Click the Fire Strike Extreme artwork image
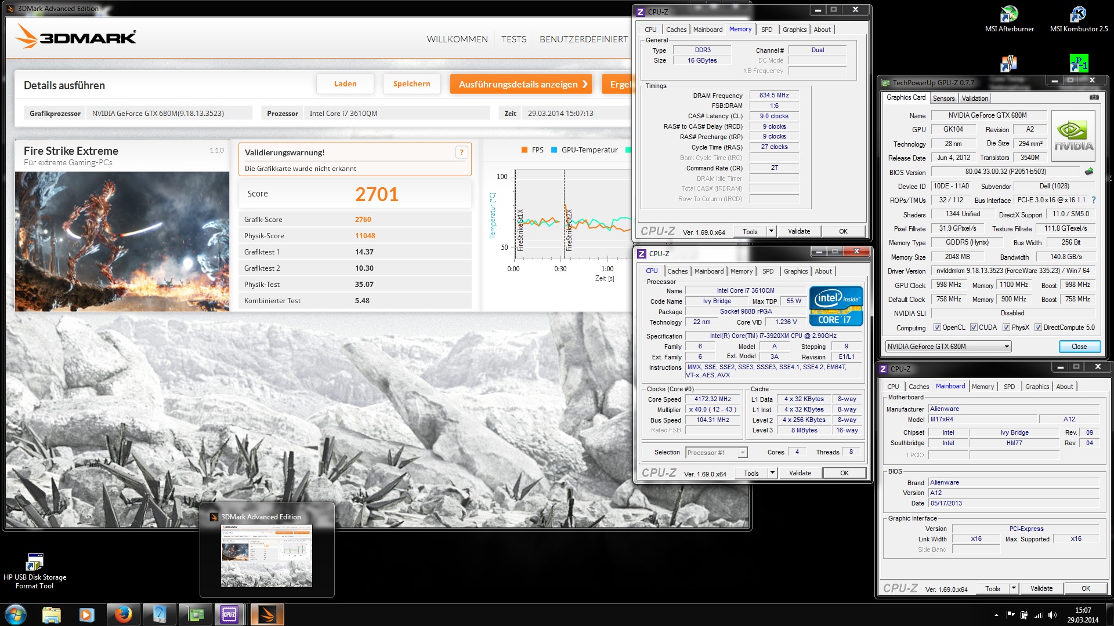The width and height of the screenshot is (1114, 626). 122,242
